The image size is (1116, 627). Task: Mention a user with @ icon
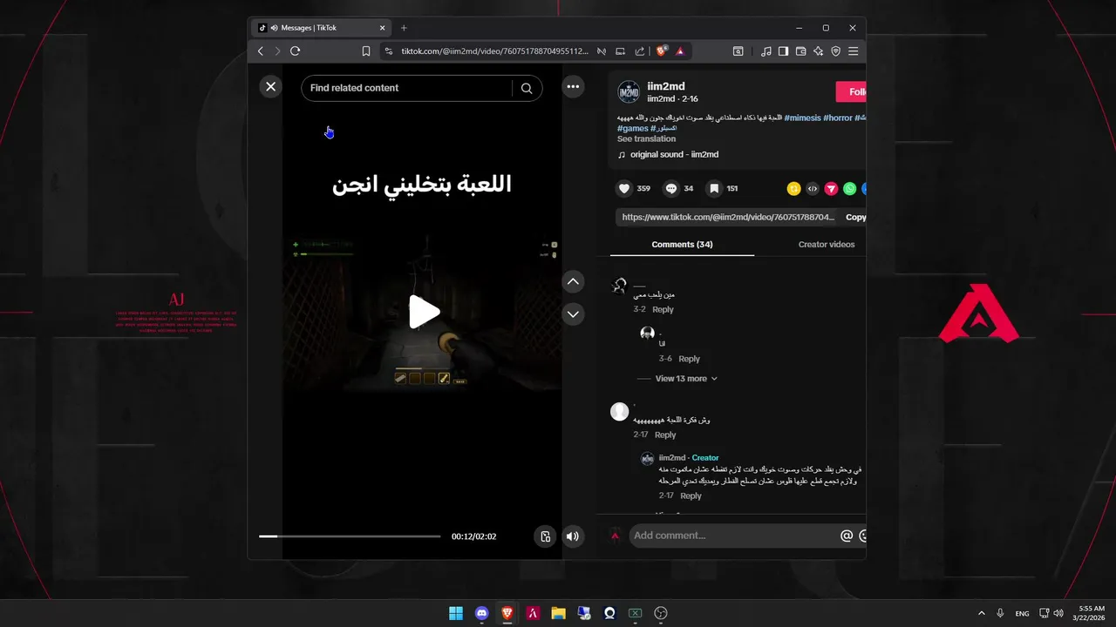click(846, 536)
